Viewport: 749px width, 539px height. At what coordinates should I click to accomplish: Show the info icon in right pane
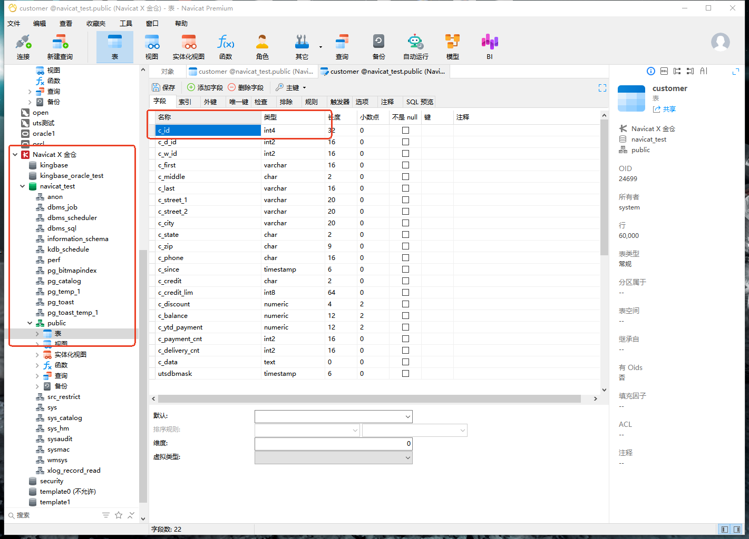coord(651,71)
